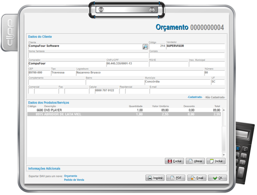Export the quote using PDF button
The image size is (257, 195).
[x=175, y=178]
